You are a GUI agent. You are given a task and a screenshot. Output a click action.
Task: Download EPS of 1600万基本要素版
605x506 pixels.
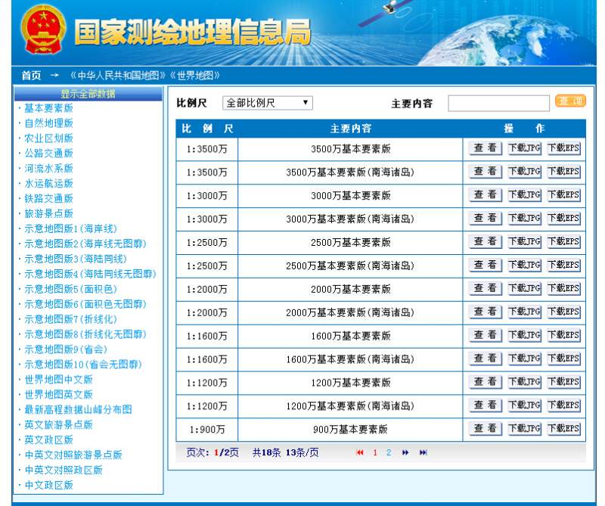point(563,335)
